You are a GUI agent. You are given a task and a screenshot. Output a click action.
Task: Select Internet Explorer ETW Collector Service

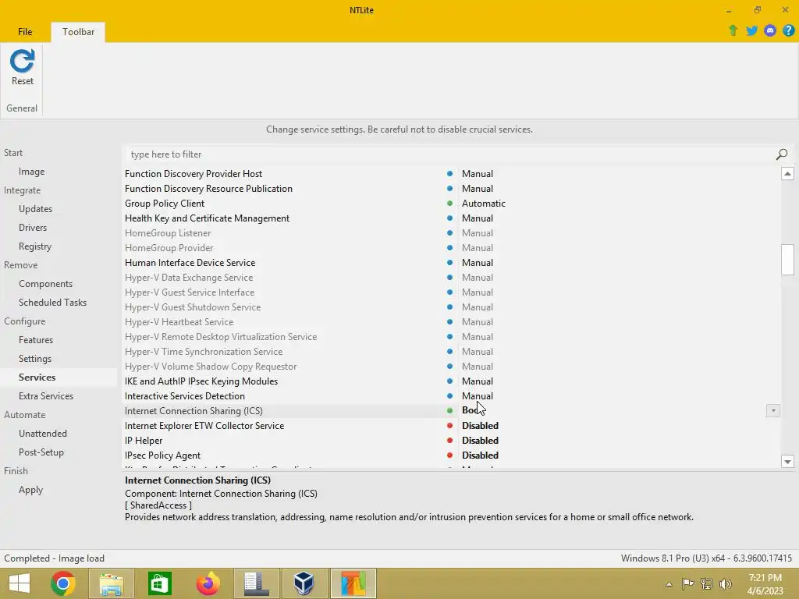point(204,426)
